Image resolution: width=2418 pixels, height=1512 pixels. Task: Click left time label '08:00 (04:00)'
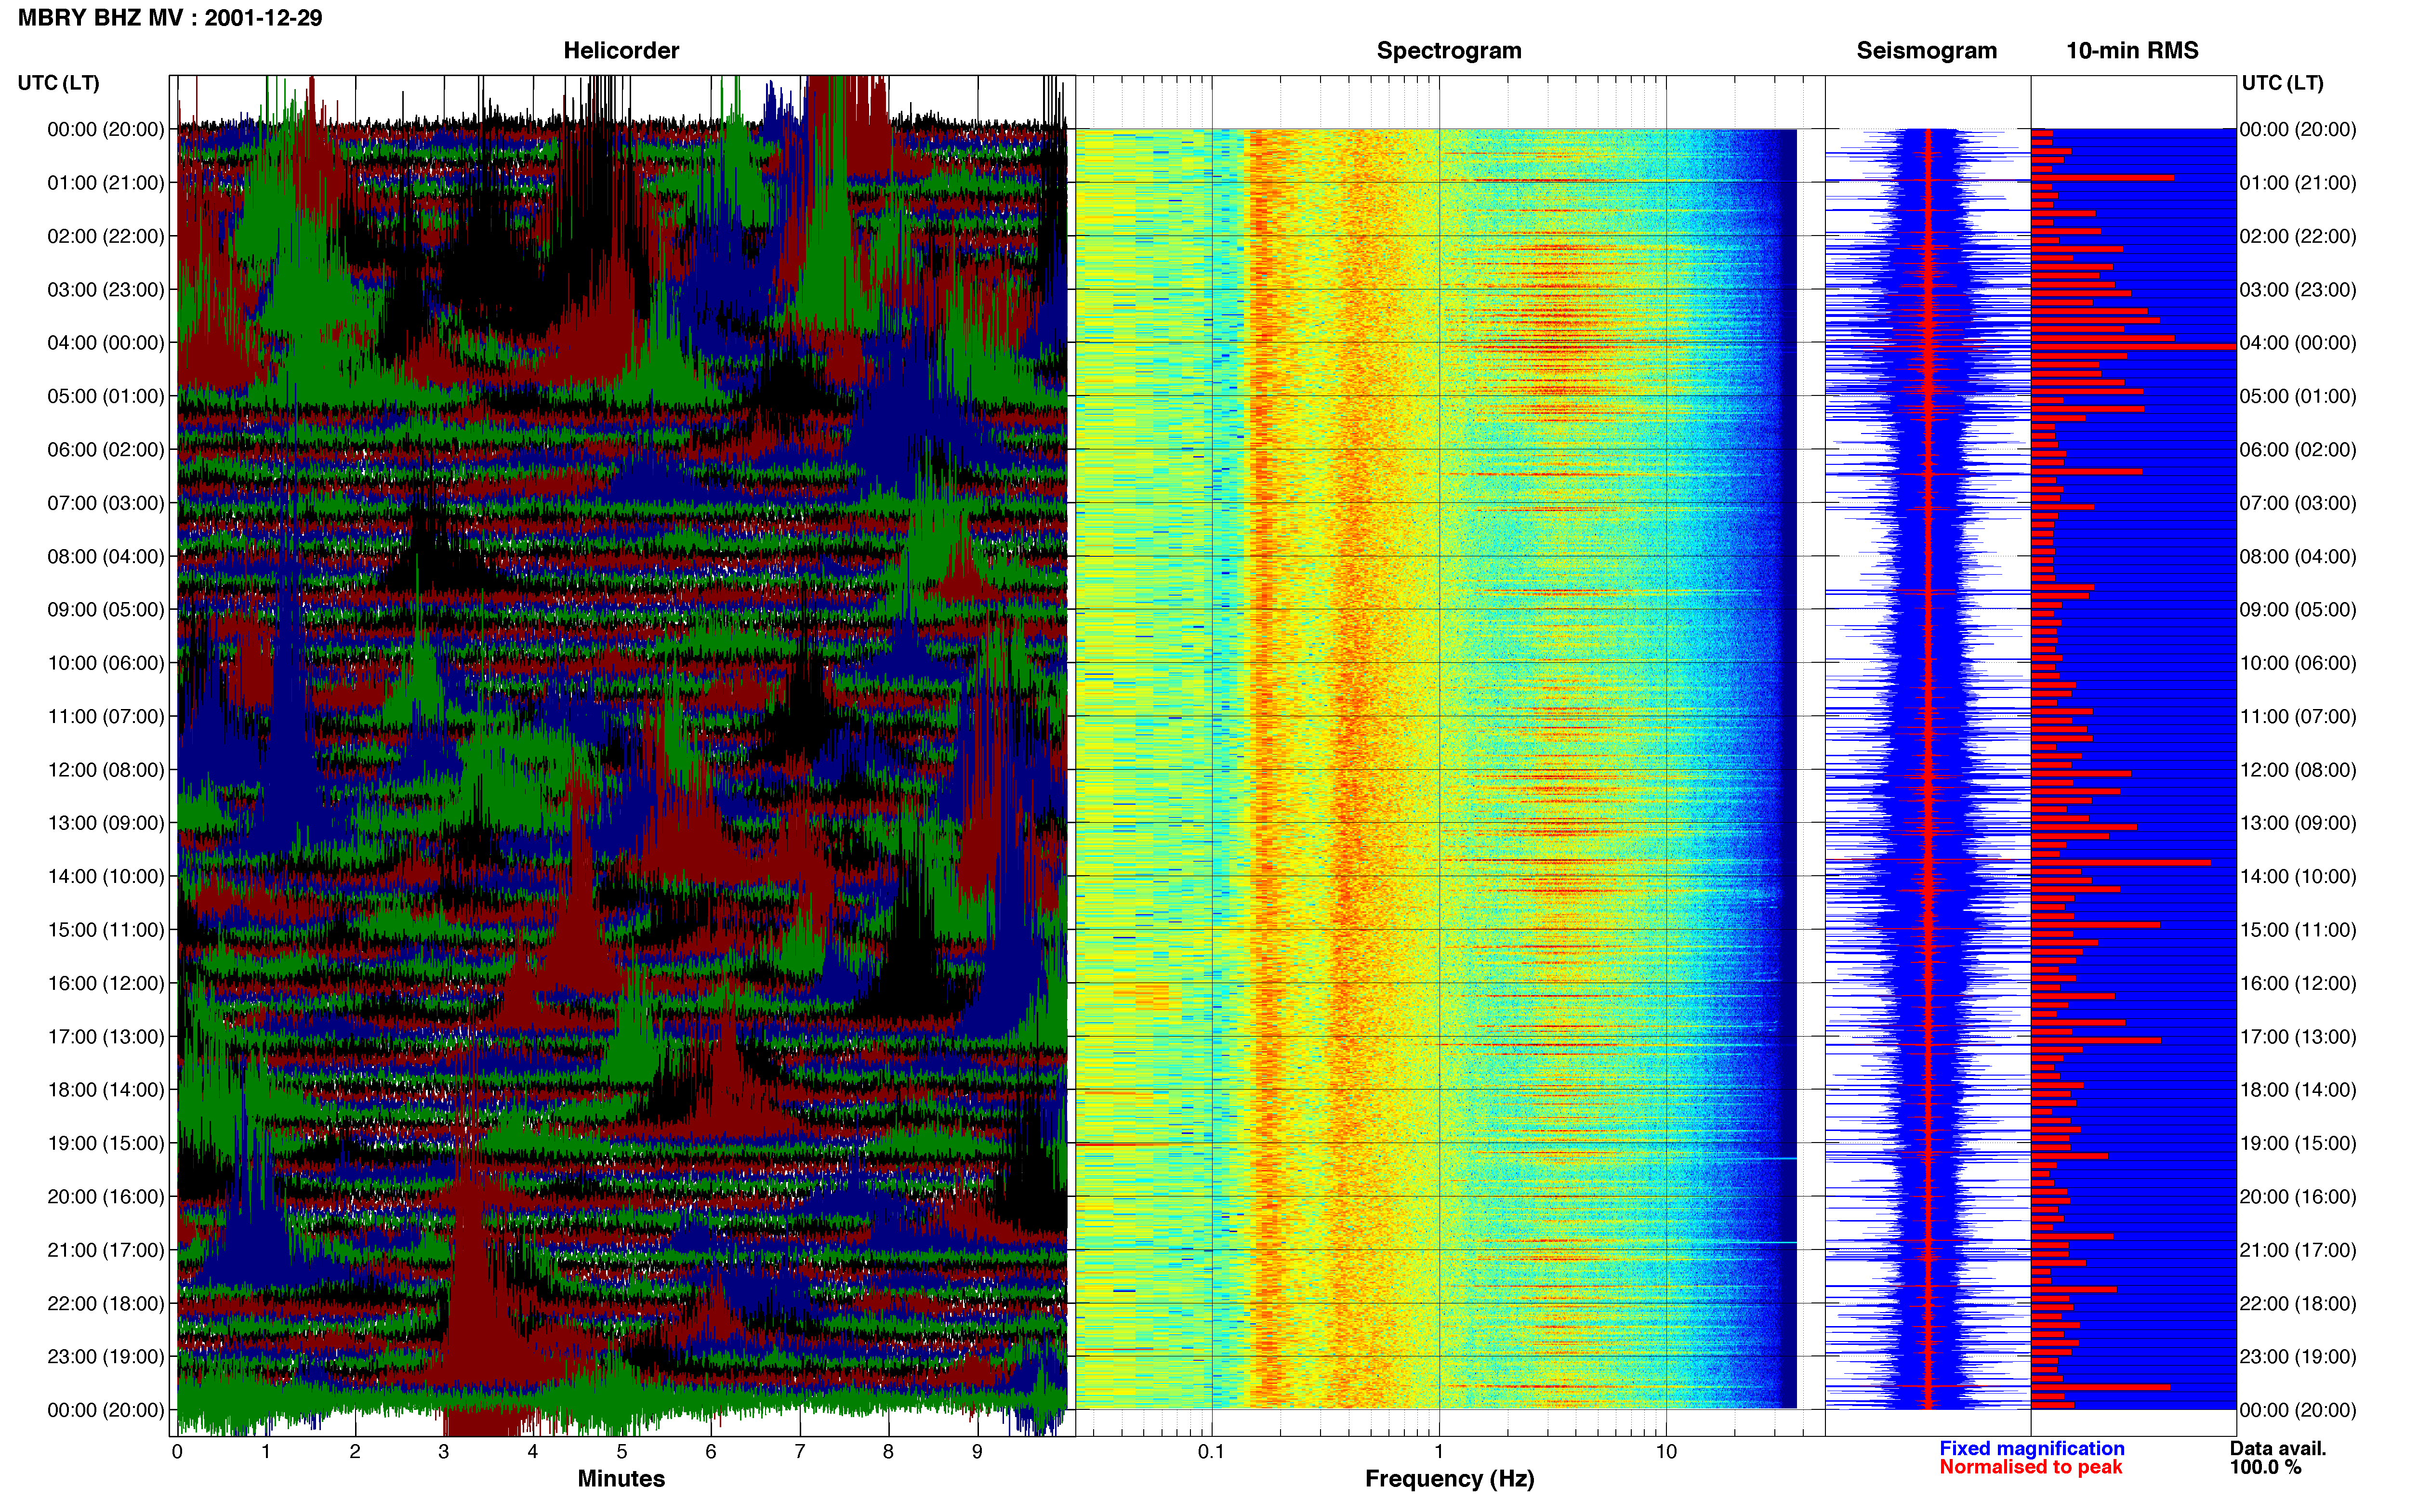[106, 556]
